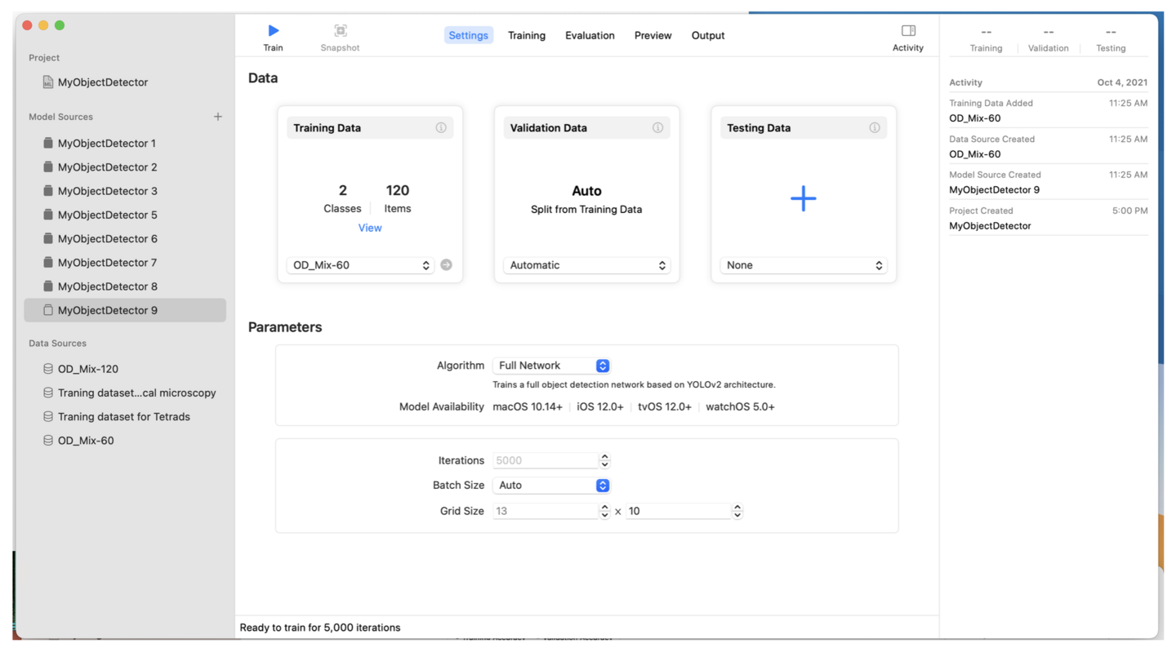The height and width of the screenshot is (648, 1176).
Task: Open the Output tab
Action: [x=707, y=36]
